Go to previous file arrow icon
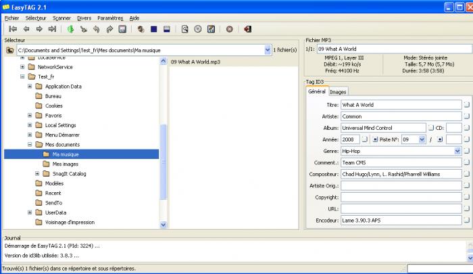This screenshot has height=274, width=473. coord(26,29)
